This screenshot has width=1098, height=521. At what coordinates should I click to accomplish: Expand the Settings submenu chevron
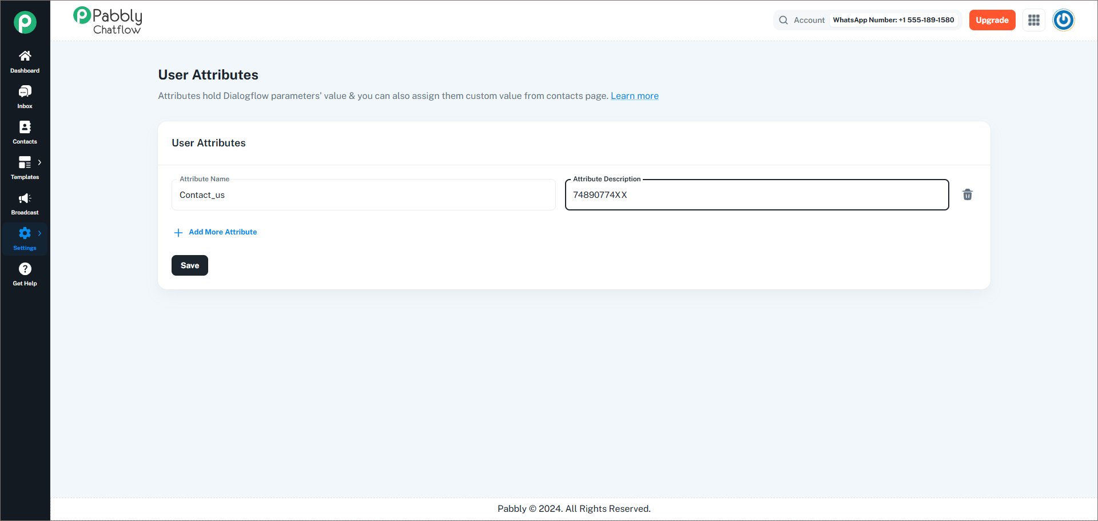(39, 233)
